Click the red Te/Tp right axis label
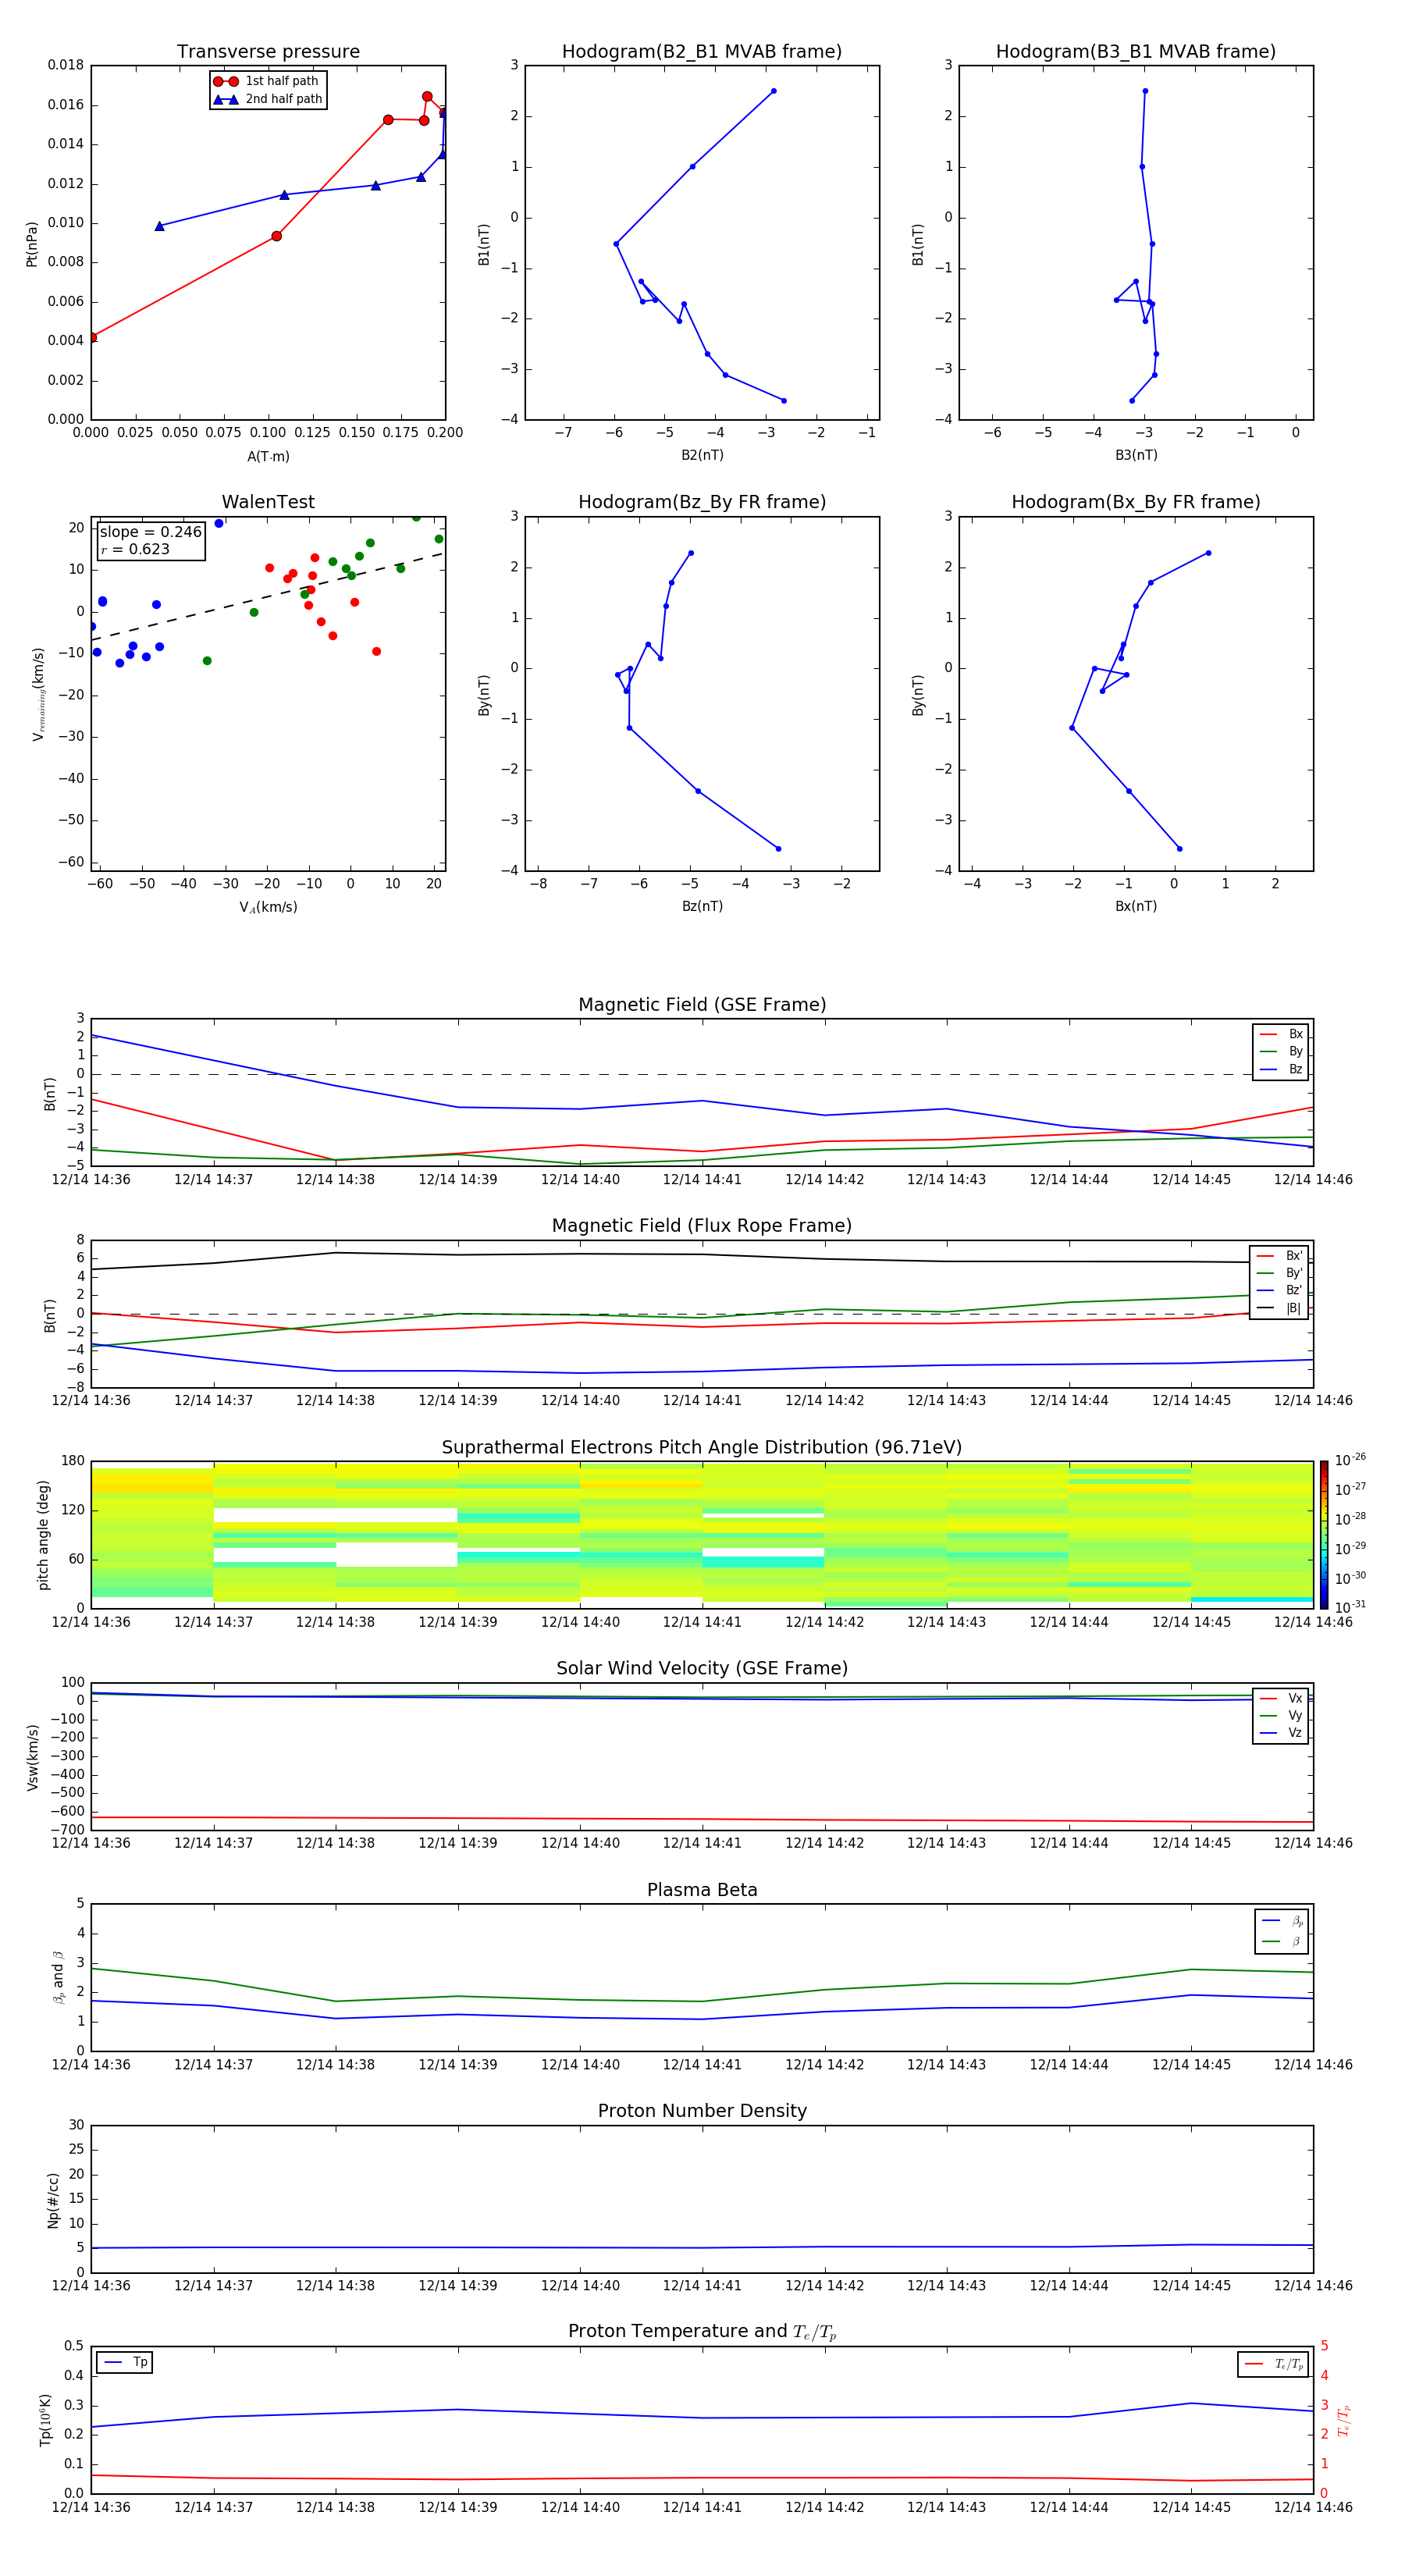Screen dimensions: 1405x2576 tap(1343, 2420)
